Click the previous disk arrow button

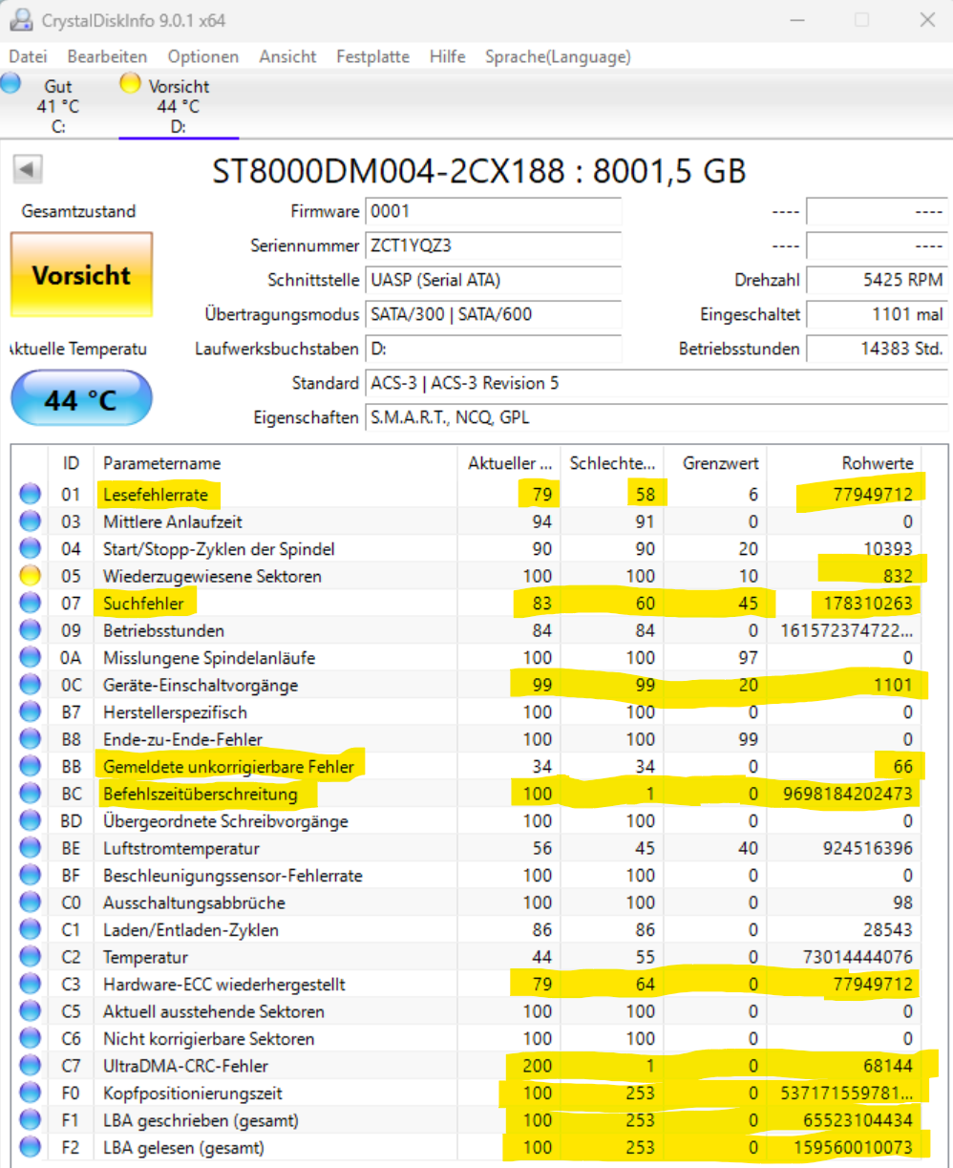tap(28, 170)
